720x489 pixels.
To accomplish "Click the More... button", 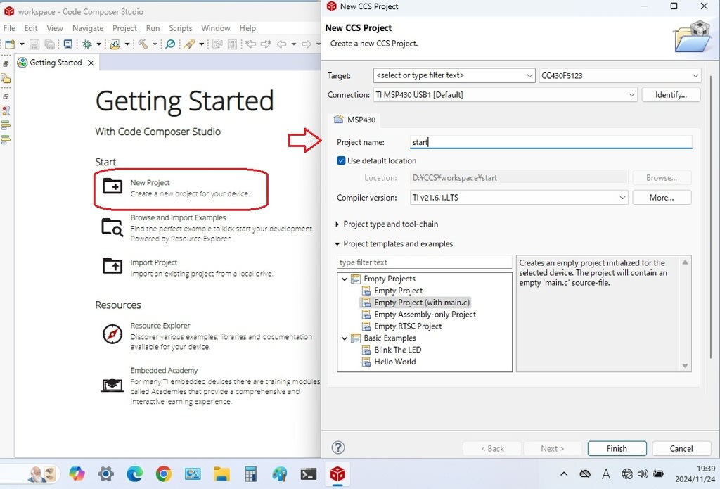I will 661,198.
